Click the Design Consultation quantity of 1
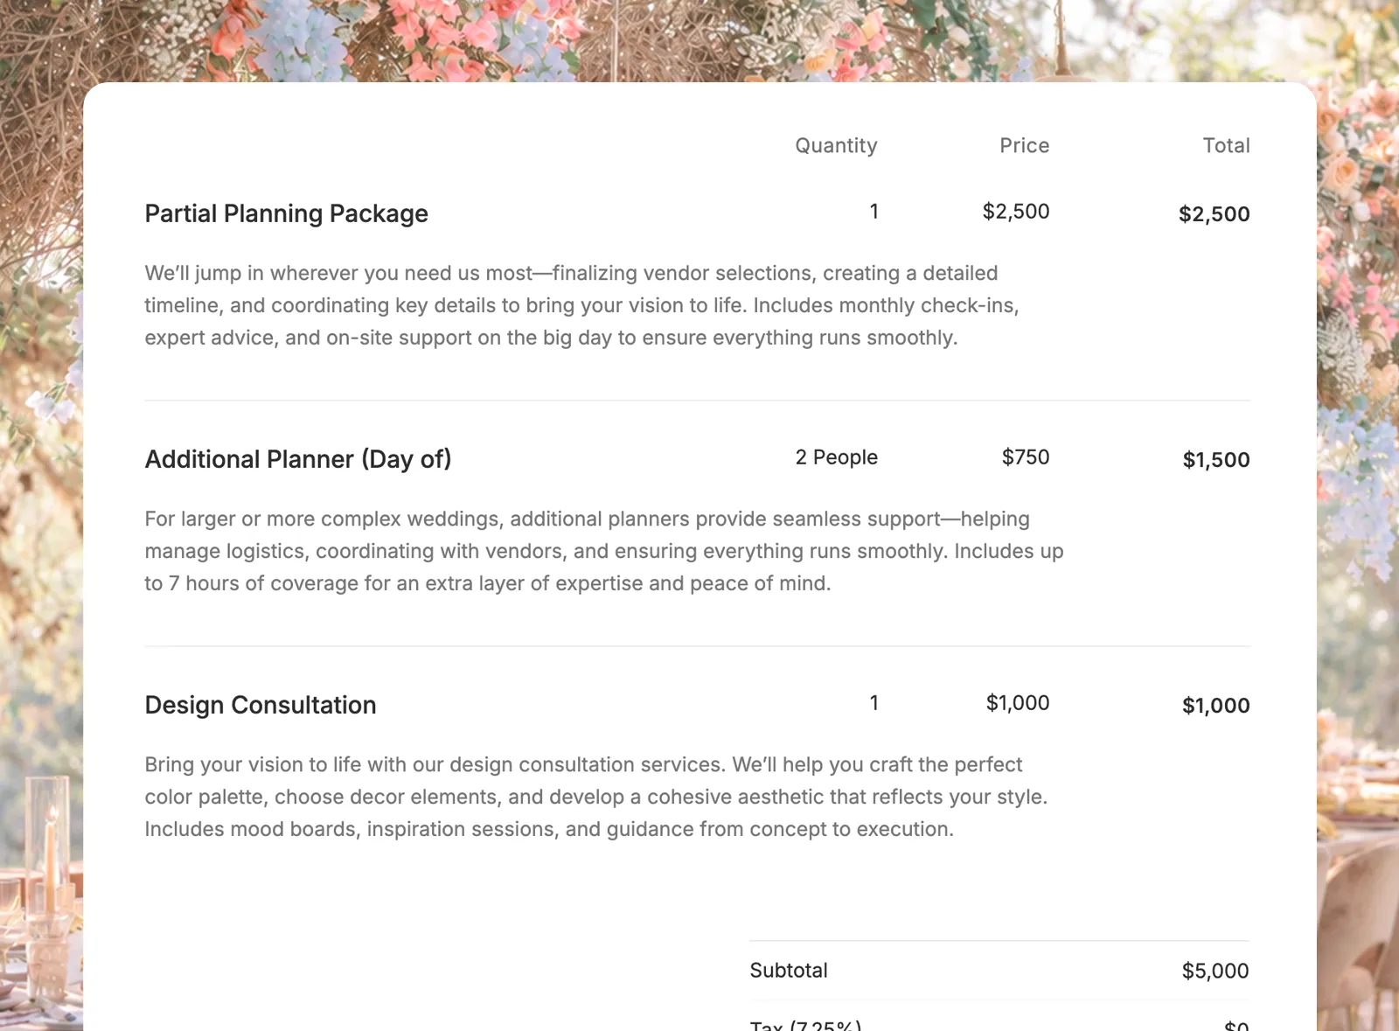The height and width of the screenshot is (1031, 1399). click(x=874, y=703)
